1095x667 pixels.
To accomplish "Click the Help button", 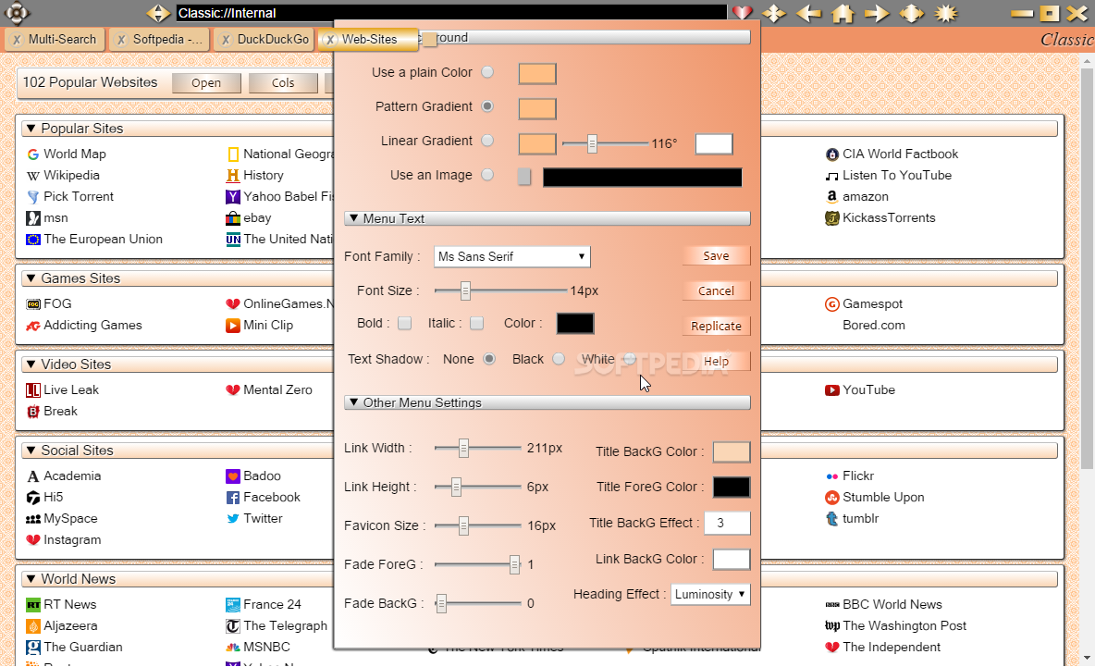I will 716,361.
